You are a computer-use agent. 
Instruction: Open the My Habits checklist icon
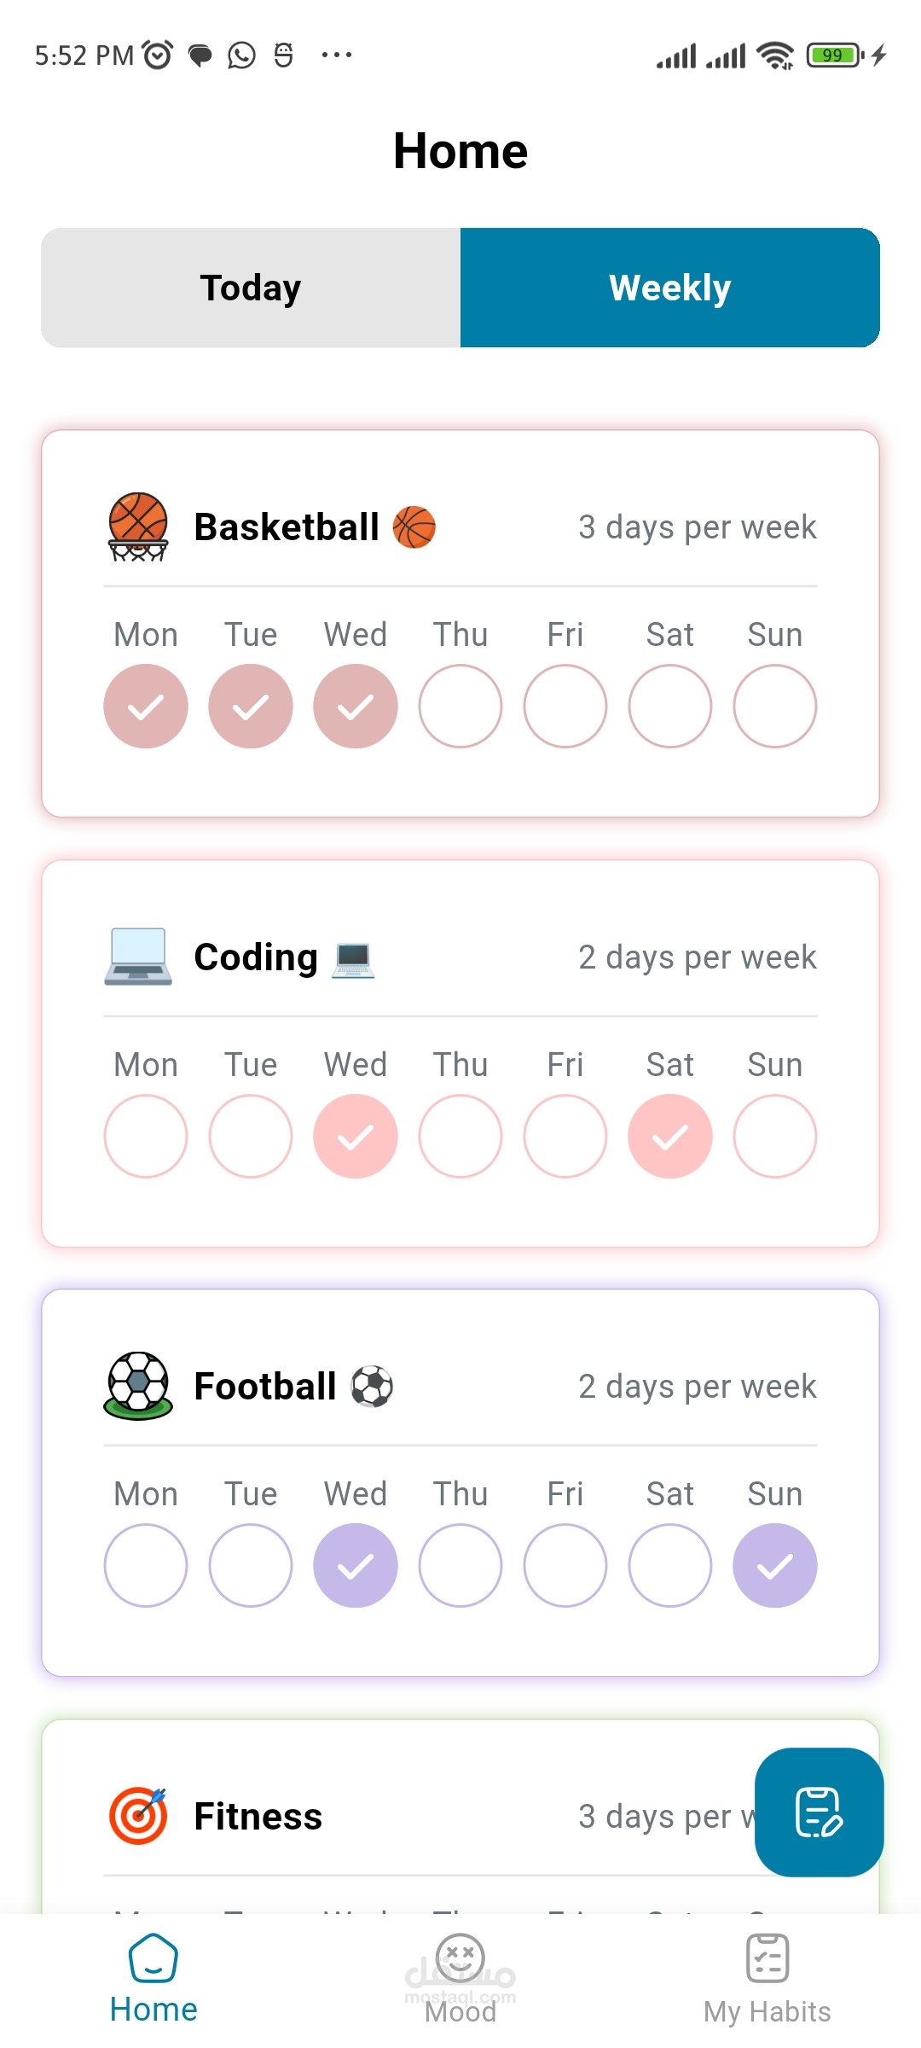[x=767, y=1959]
